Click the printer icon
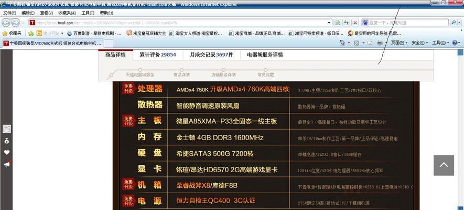Screen dimensions: 464x210 [x=380, y=43]
